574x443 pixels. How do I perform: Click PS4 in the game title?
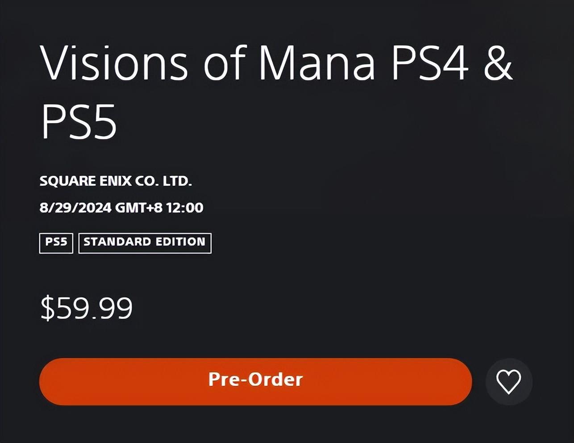(430, 64)
